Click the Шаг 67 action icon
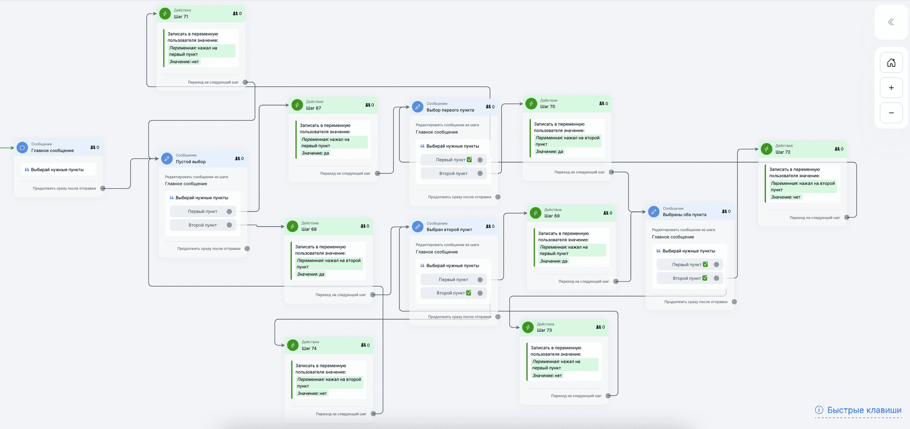The image size is (910, 429). pos(297,105)
